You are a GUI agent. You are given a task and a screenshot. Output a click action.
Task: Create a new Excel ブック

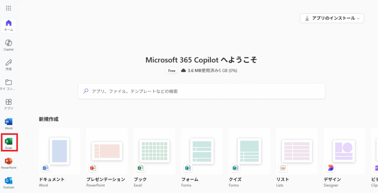pos(154,158)
